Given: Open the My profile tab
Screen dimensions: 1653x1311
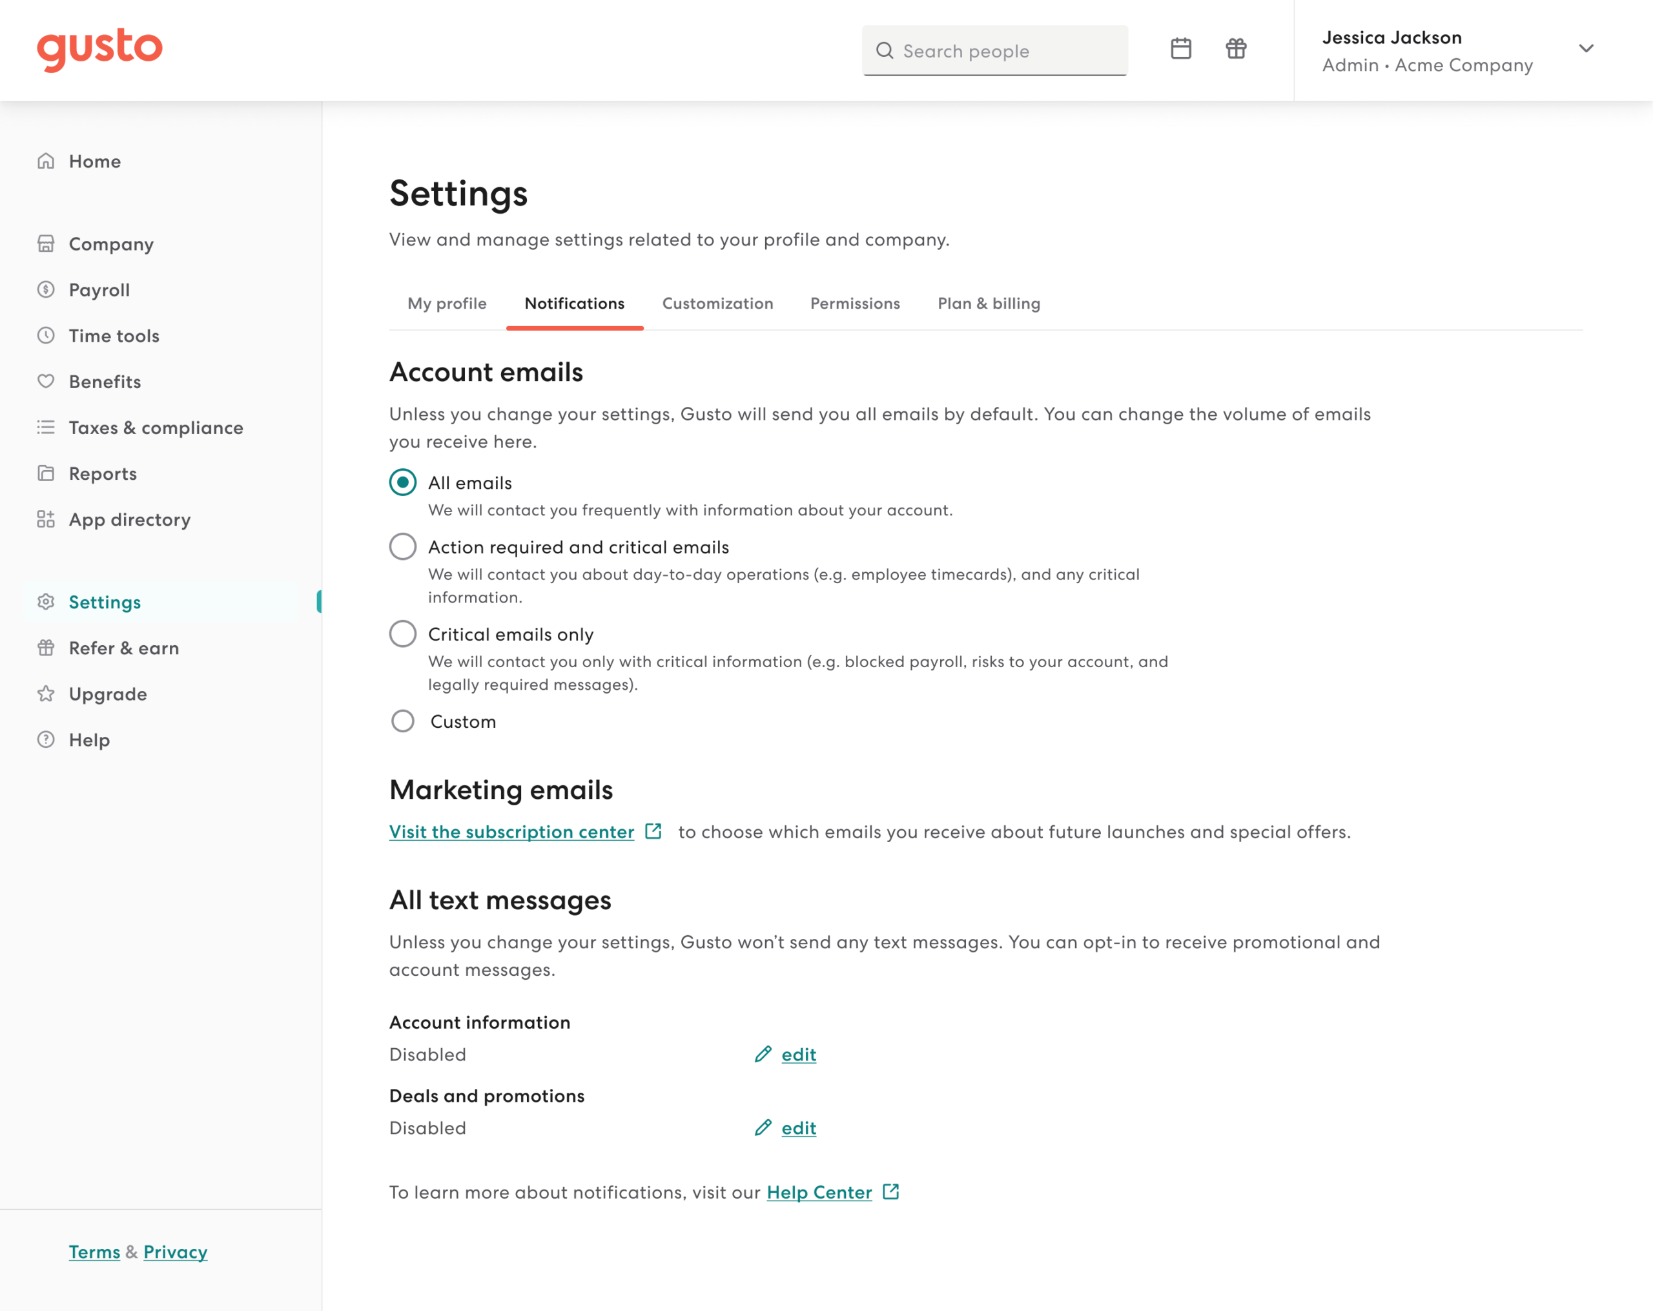Looking at the screenshot, I should point(447,304).
